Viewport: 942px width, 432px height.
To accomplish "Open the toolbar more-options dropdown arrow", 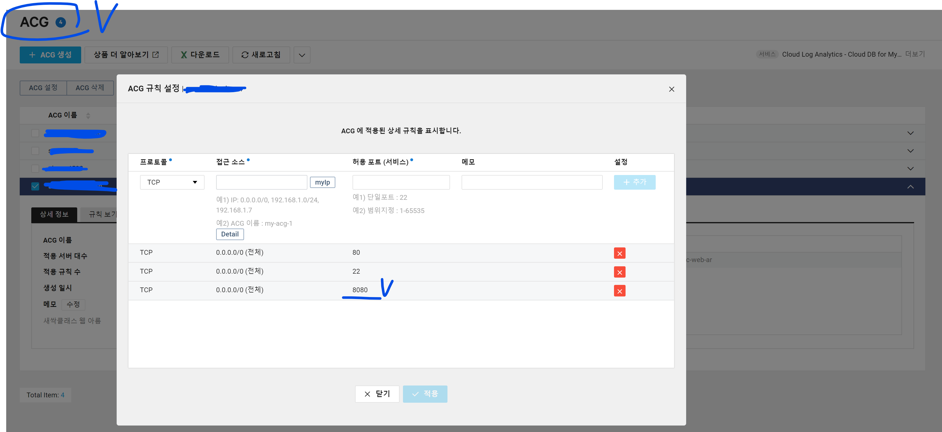I will [x=302, y=55].
